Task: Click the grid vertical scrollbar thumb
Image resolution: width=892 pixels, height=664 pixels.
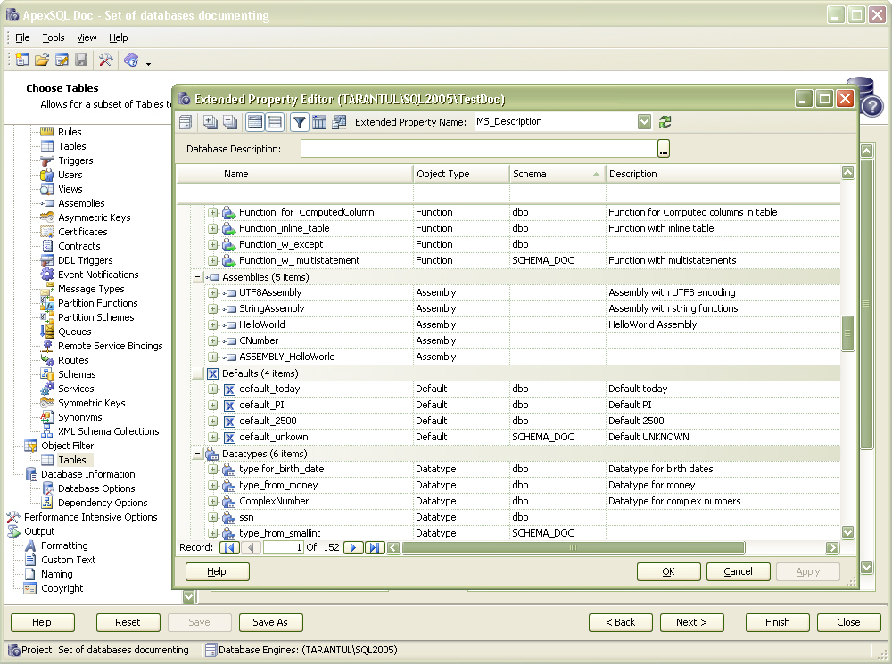Action: (847, 333)
